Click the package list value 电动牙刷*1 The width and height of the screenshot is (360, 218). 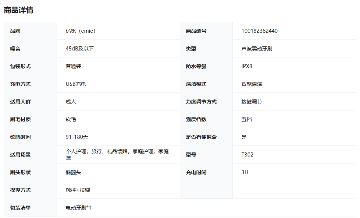[78, 208]
